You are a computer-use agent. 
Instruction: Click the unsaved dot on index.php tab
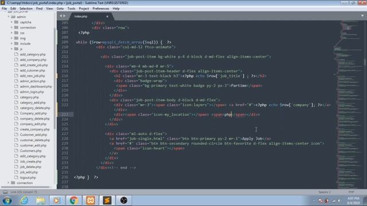click(x=107, y=17)
